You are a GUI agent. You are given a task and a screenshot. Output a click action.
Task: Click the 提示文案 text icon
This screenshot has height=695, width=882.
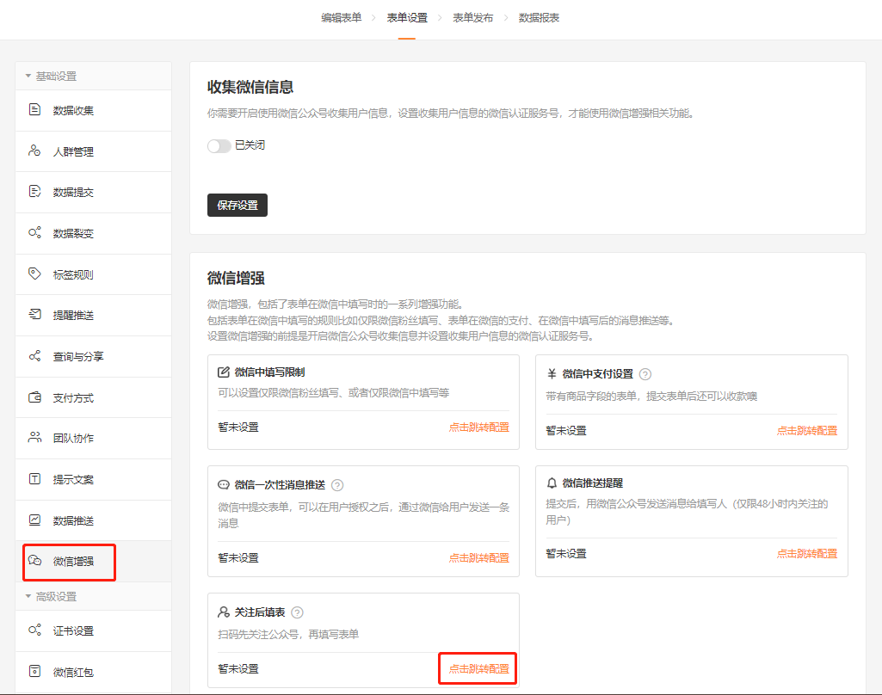[x=35, y=479]
